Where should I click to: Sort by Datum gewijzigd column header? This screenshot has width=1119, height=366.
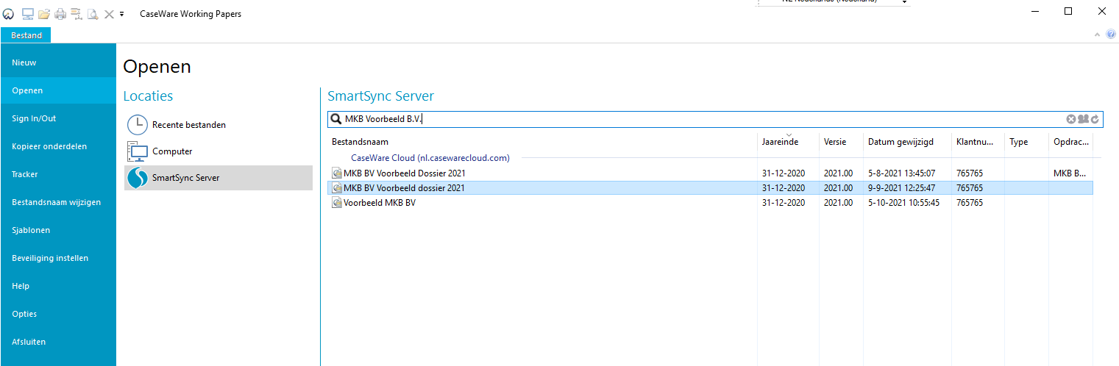point(908,142)
